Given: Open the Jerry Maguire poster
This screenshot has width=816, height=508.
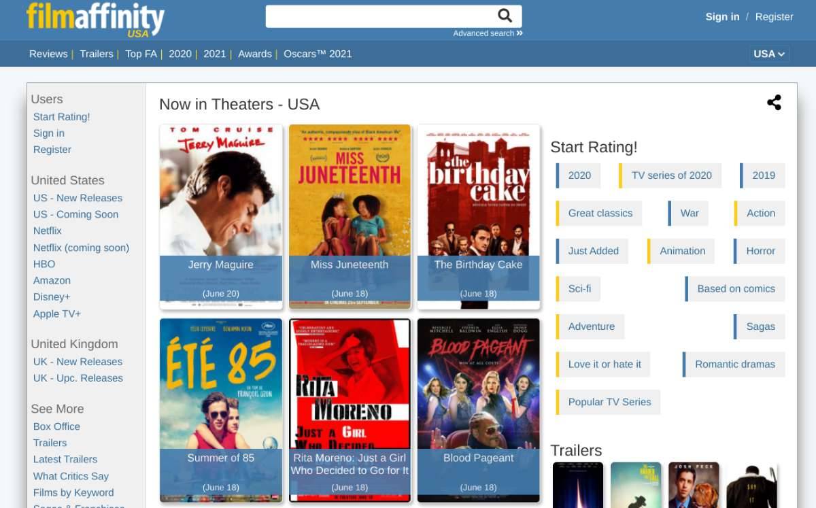Looking at the screenshot, I should [x=221, y=216].
